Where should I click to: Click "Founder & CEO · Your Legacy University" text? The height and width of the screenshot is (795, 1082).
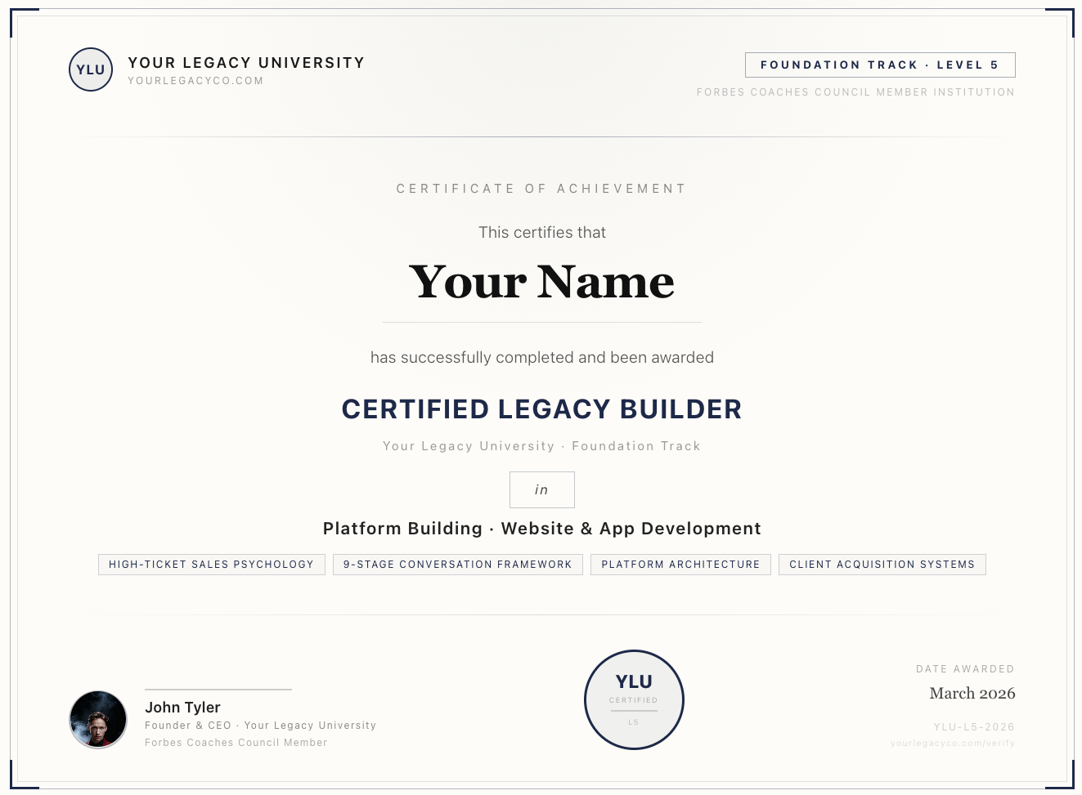(x=261, y=726)
